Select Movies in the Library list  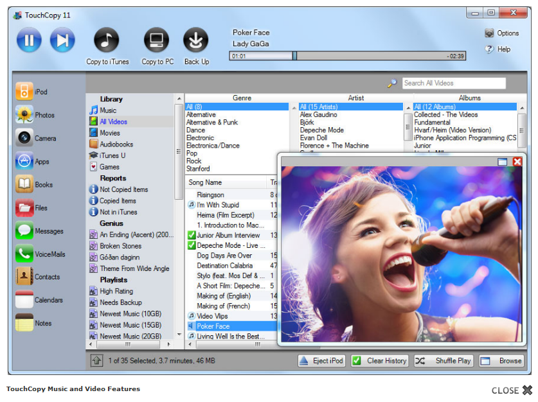[x=109, y=133]
